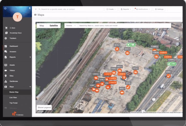The image size is (186, 126).
Task: Select the green marker under label 3157,1
Action: coord(131,45)
